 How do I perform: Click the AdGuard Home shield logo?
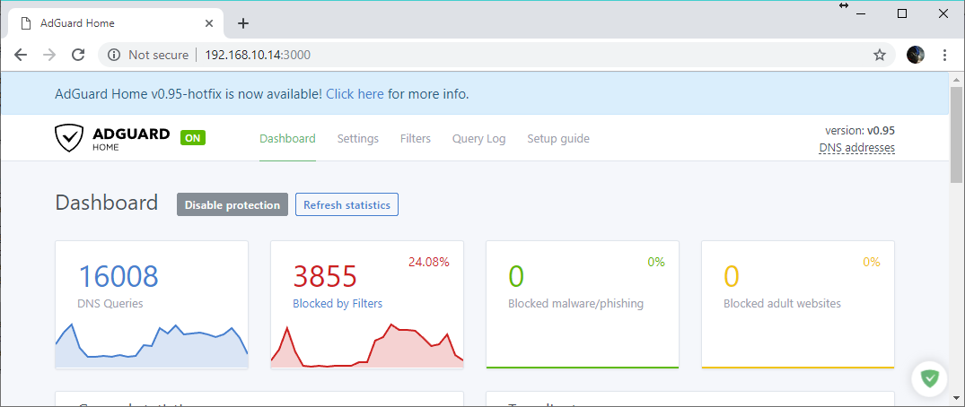pyautogui.click(x=68, y=138)
